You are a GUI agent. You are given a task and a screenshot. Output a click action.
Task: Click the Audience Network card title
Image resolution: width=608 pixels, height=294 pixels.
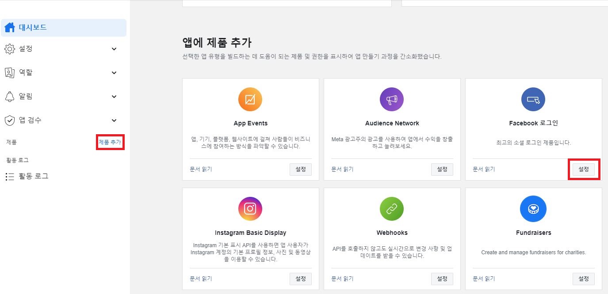[x=392, y=123]
